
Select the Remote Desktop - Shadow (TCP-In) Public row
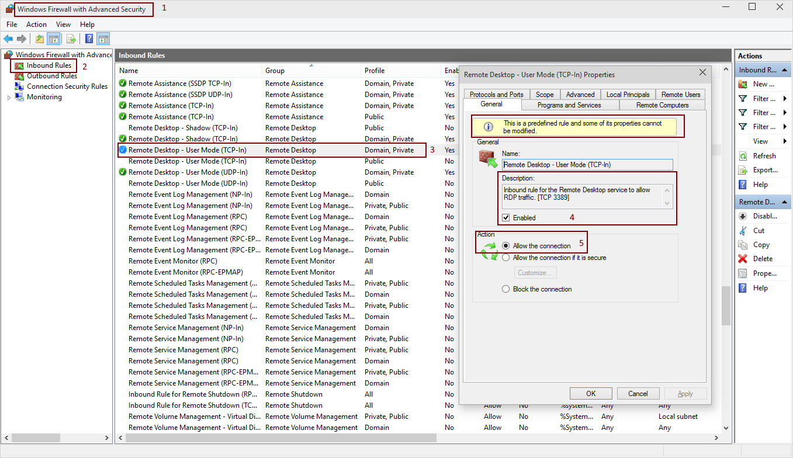point(286,128)
